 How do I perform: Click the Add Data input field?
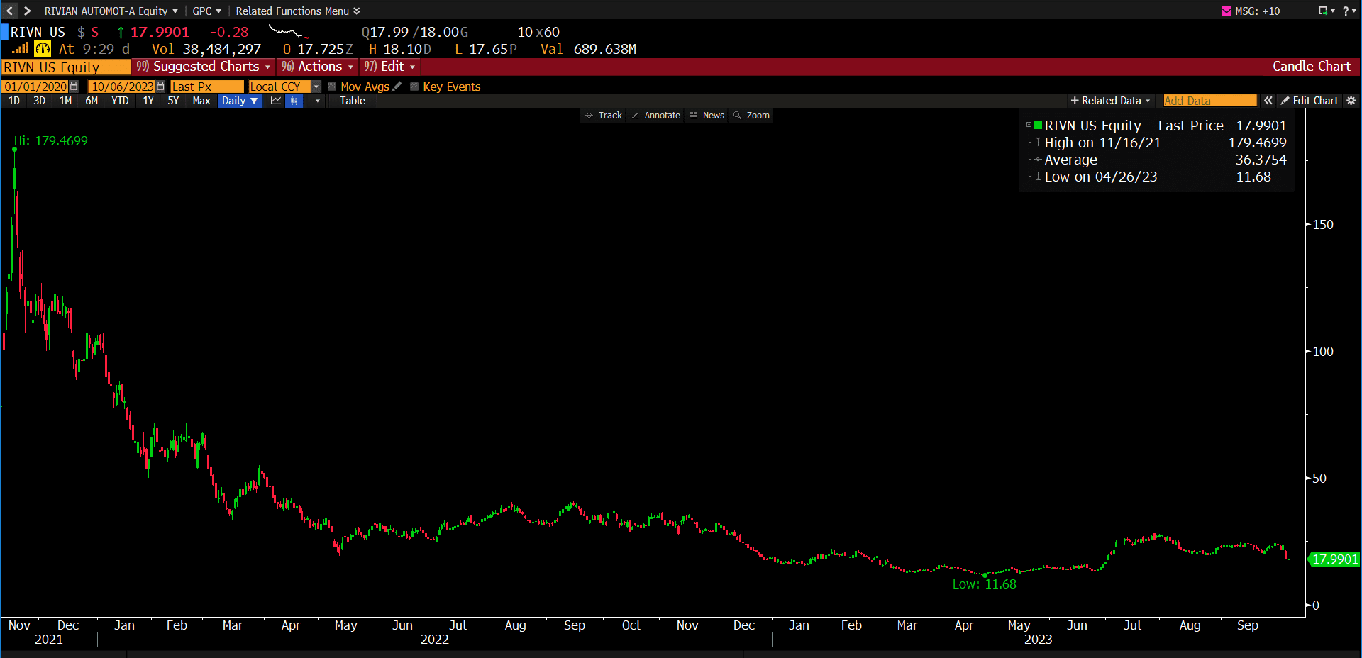(1209, 101)
